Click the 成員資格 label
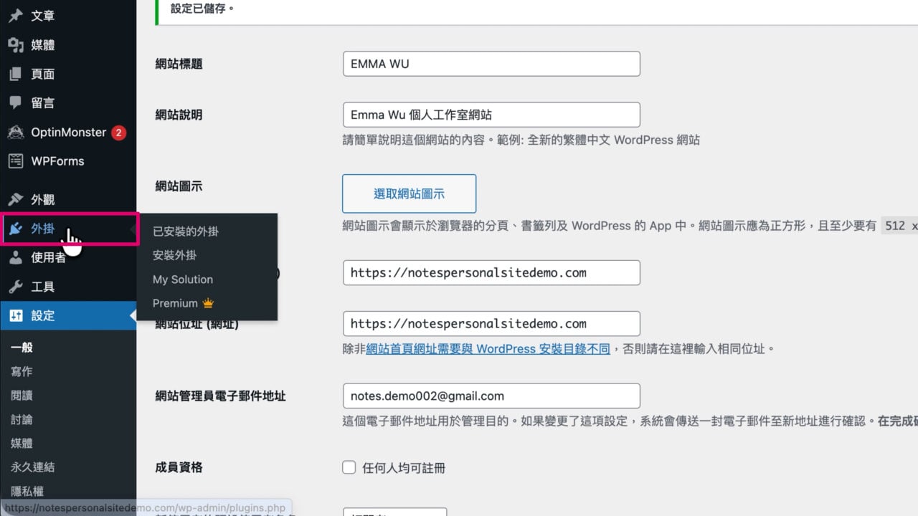The width and height of the screenshot is (918, 516). pos(179,467)
